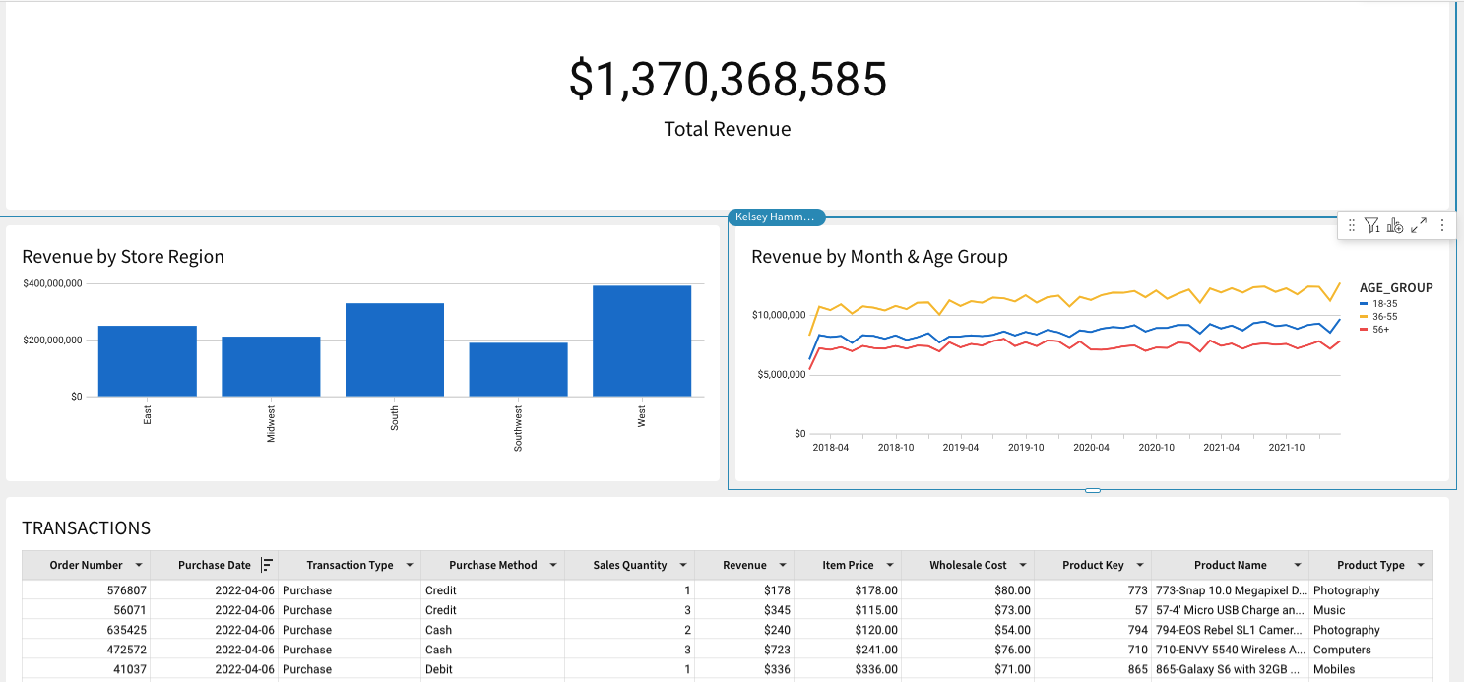Open the Order Number column dropdown
The height and width of the screenshot is (682, 1464).
(139, 566)
